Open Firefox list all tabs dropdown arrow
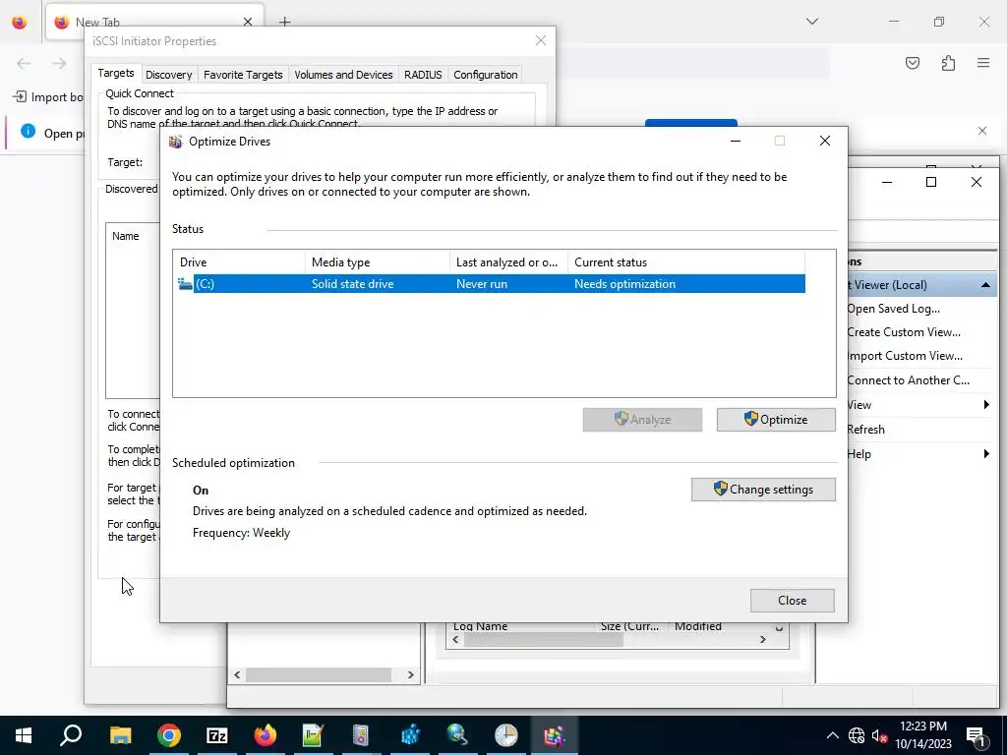The height and width of the screenshot is (755, 1007). pyautogui.click(x=812, y=22)
